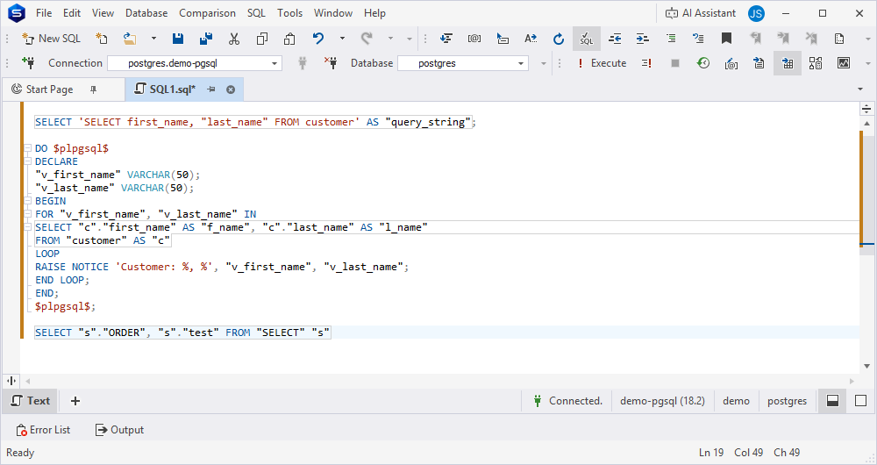Save the current SQL document
Screen dimensions: 877x465
[x=178, y=39]
